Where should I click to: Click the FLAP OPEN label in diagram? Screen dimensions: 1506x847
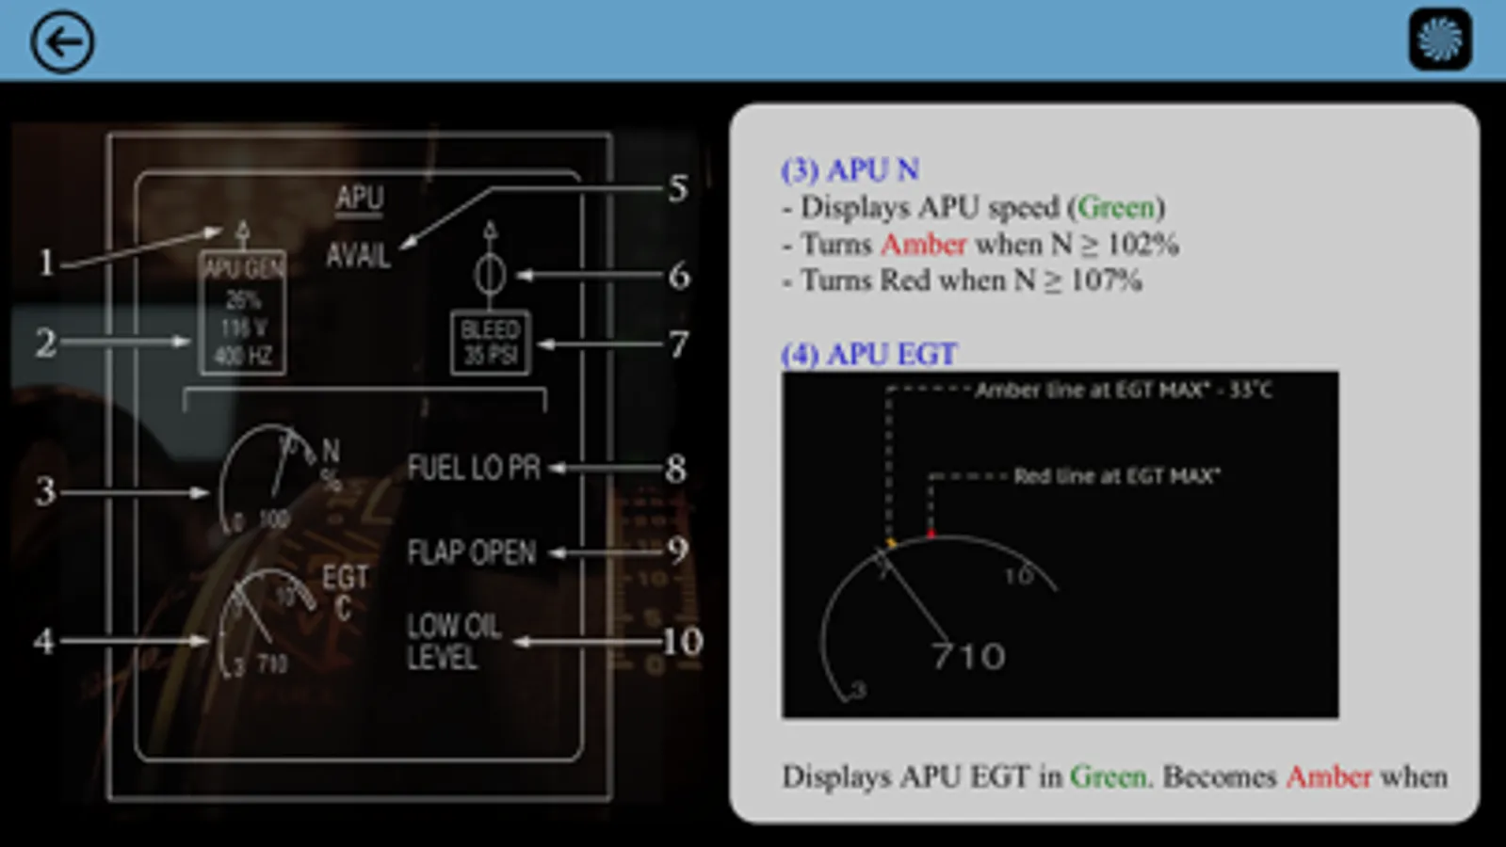472,552
